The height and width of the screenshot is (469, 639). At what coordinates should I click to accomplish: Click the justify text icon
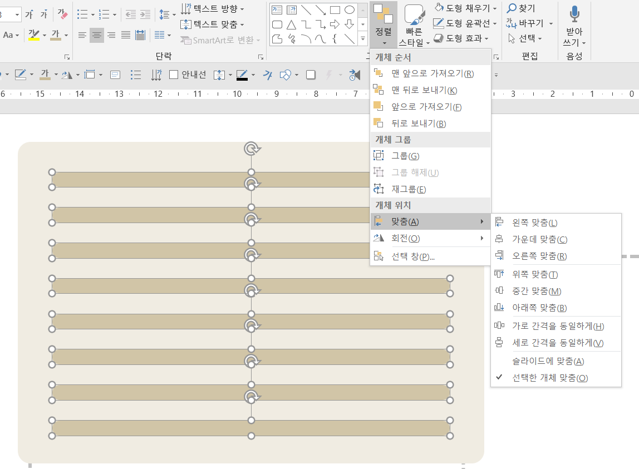click(x=126, y=35)
